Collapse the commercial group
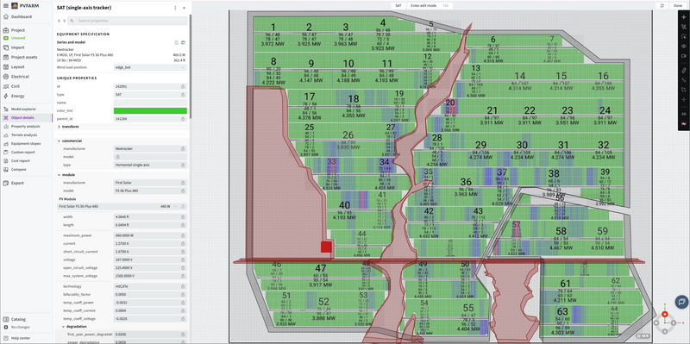690x344 pixels. 70,141
